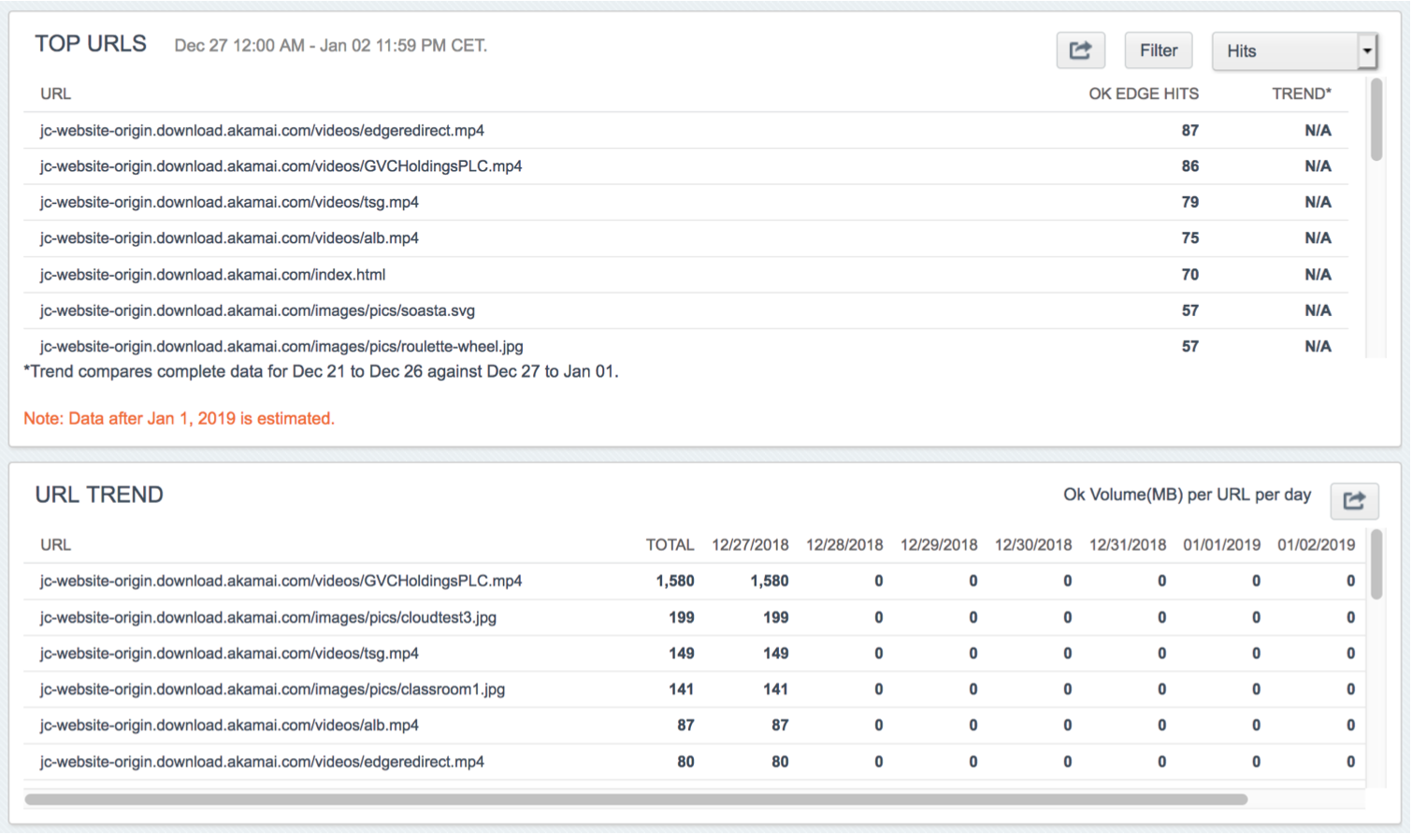1412x834 pixels.
Task: Click the URL Trend vertical scrollbar
Action: pos(1376,565)
